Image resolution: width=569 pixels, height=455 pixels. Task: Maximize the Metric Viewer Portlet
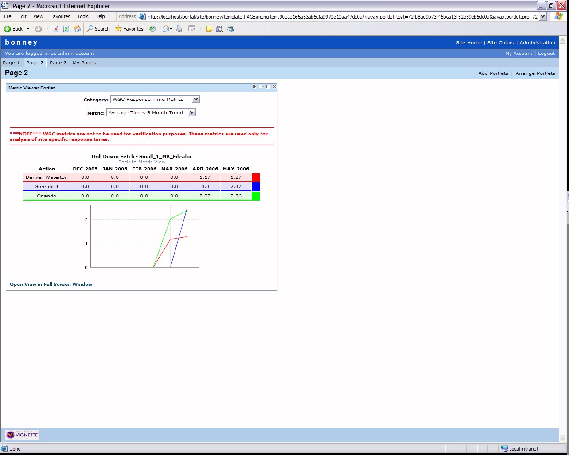[268, 87]
